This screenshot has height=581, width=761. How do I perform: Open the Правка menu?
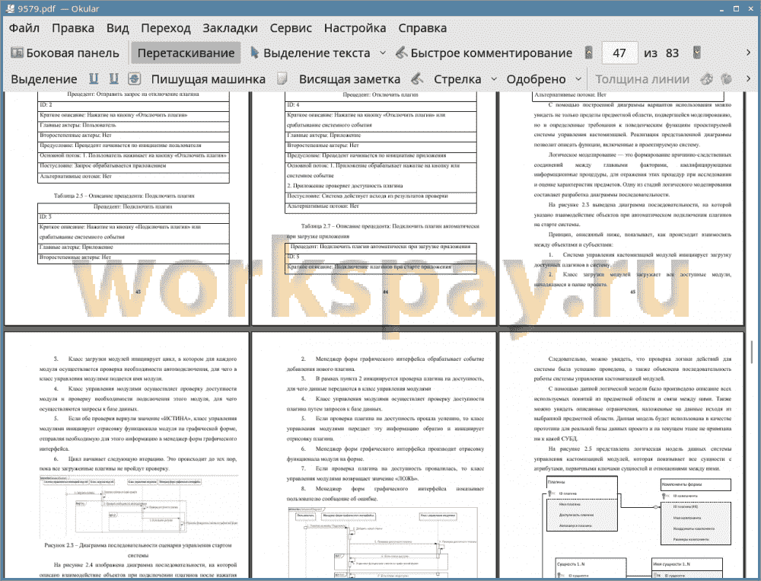click(73, 28)
